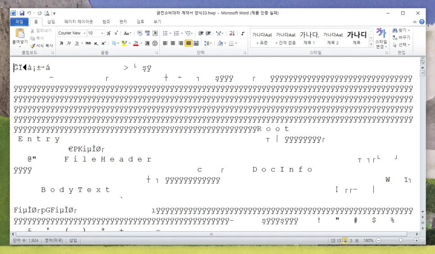Apply the 간격 없음 style
Viewport: 435px width, 254px height.
[x=285, y=38]
